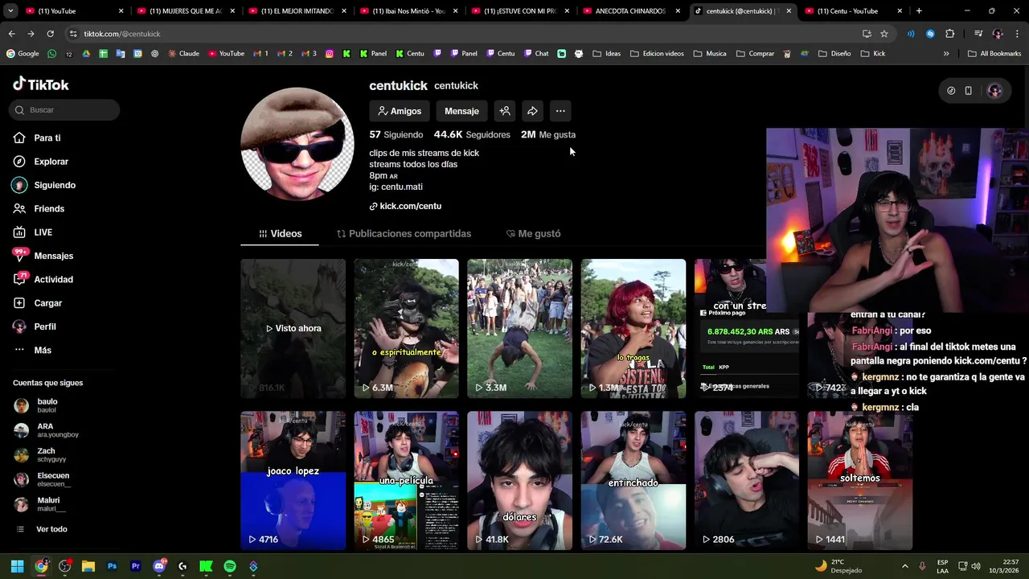The width and height of the screenshot is (1029, 579).
Task: Open the Ideas bookmarks folder
Action: (607, 54)
